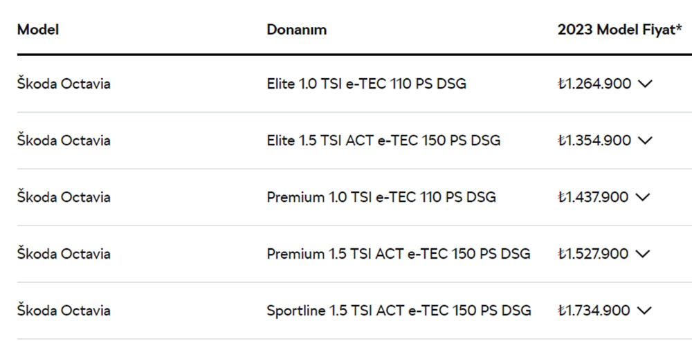Open the chevron next to ₺1.437.900
This screenshot has height=341, width=692.
pos(645,197)
